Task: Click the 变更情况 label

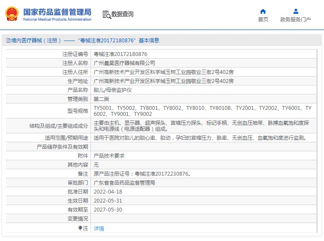Action: click(78, 219)
